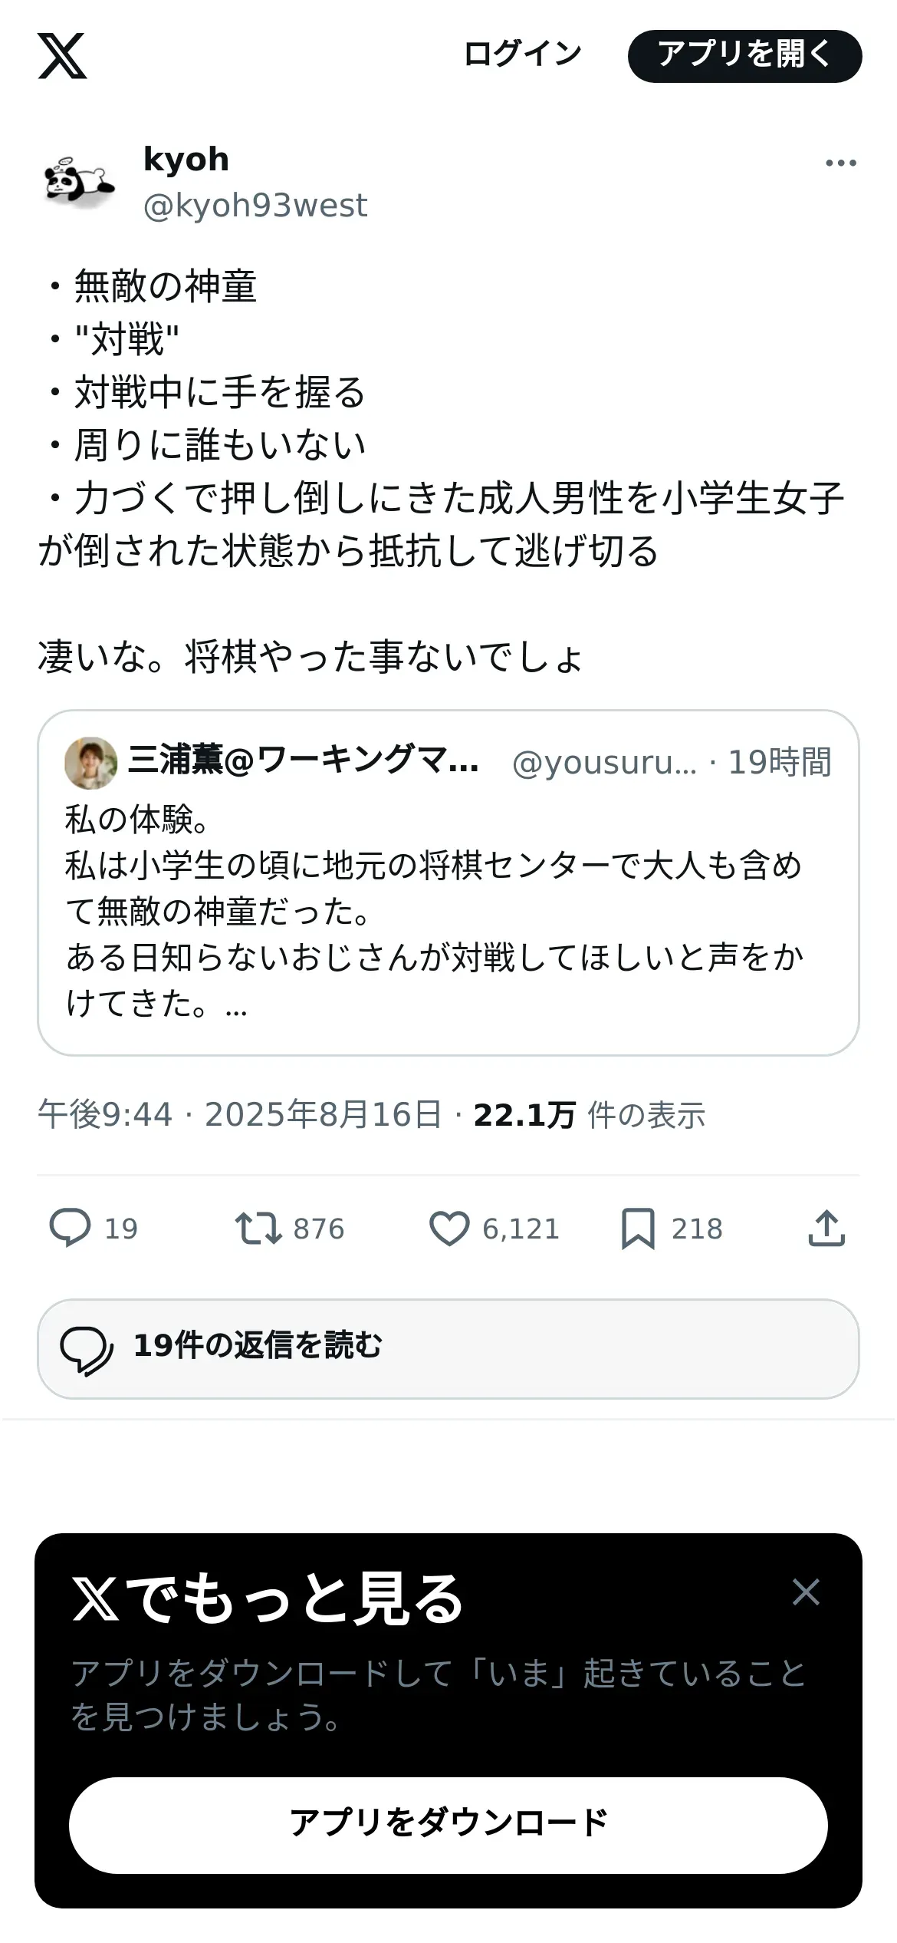Image resolution: width=897 pixels, height=1943 pixels.
Task: Open the ログイン login link
Action: click(x=522, y=54)
